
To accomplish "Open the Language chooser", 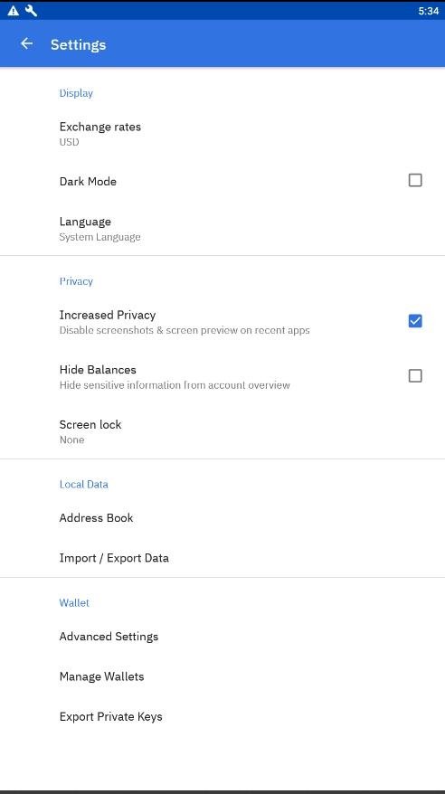I will (222, 229).
